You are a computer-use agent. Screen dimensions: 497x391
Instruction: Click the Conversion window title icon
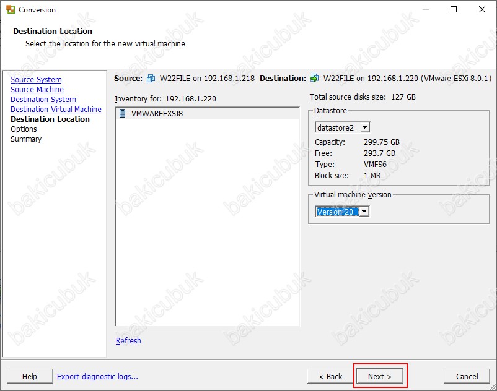(x=11, y=9)
